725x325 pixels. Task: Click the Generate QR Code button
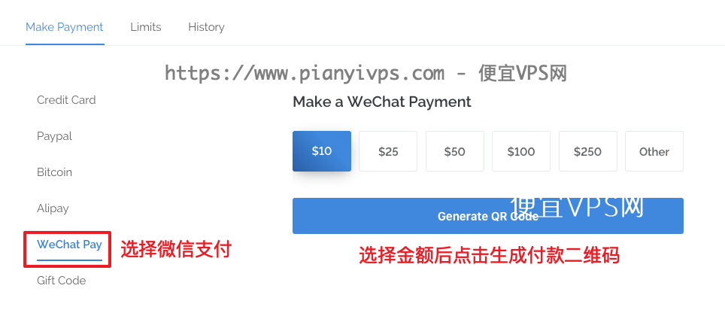(488, 216)
